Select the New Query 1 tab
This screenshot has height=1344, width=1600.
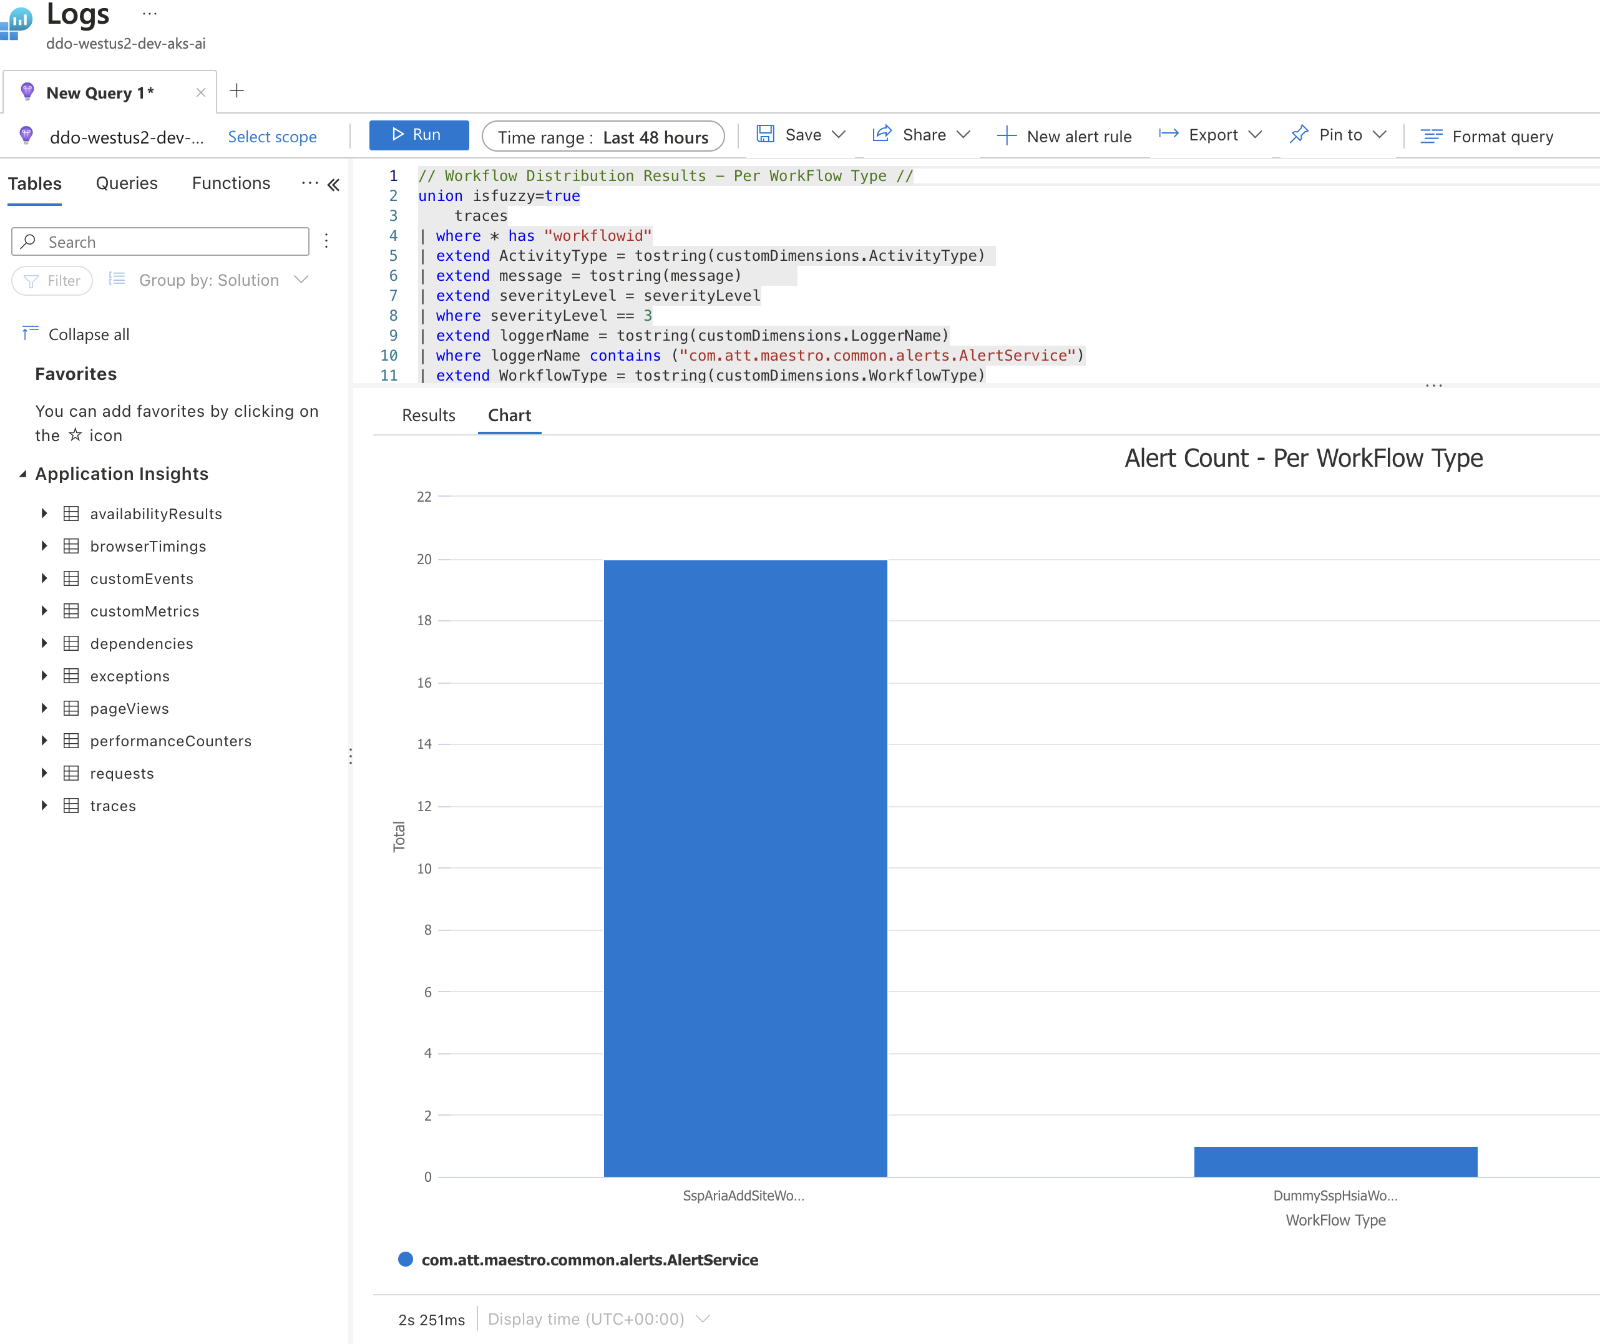click(x=110, y=92)
